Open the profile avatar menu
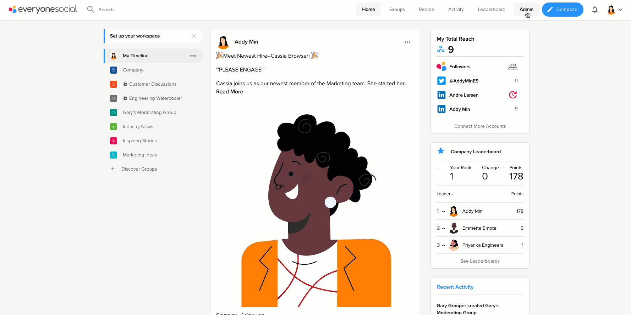 click(615, 10)
